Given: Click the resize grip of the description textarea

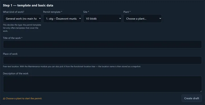Looking at the screenshot, I should click(x=201, y=91).
